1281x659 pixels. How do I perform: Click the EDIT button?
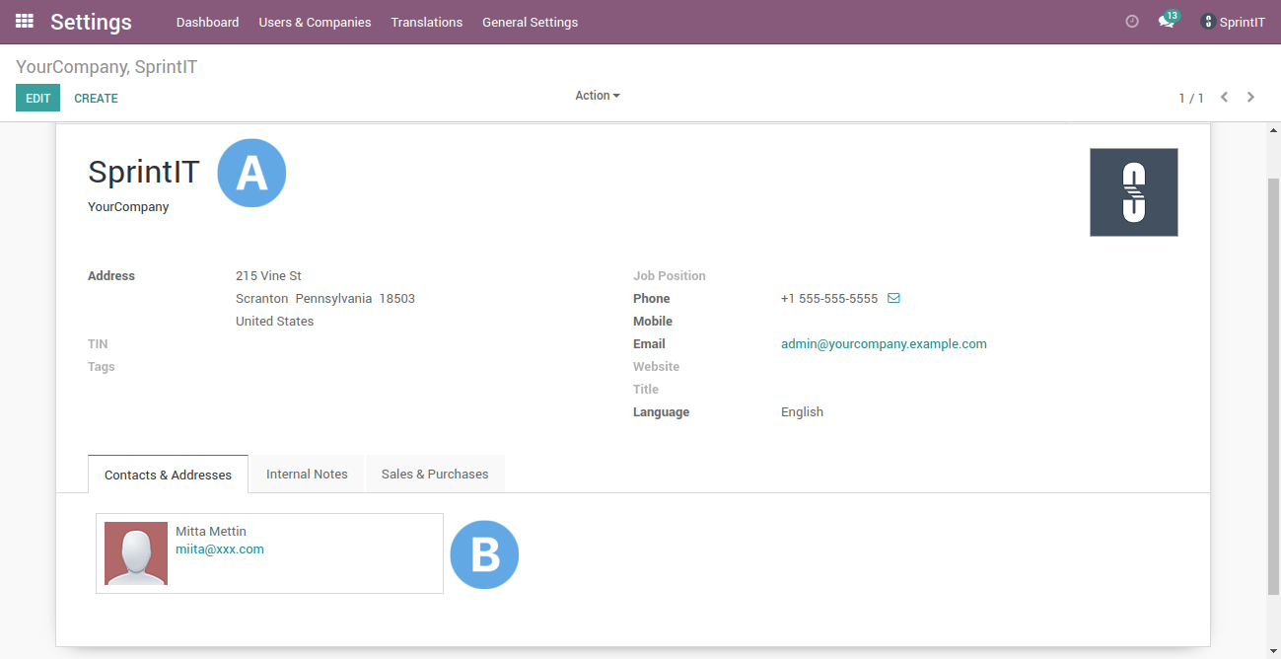pos(37,98)
